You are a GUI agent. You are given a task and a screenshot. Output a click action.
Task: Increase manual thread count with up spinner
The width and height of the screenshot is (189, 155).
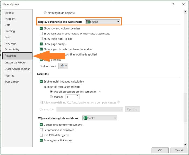(78, 96)
